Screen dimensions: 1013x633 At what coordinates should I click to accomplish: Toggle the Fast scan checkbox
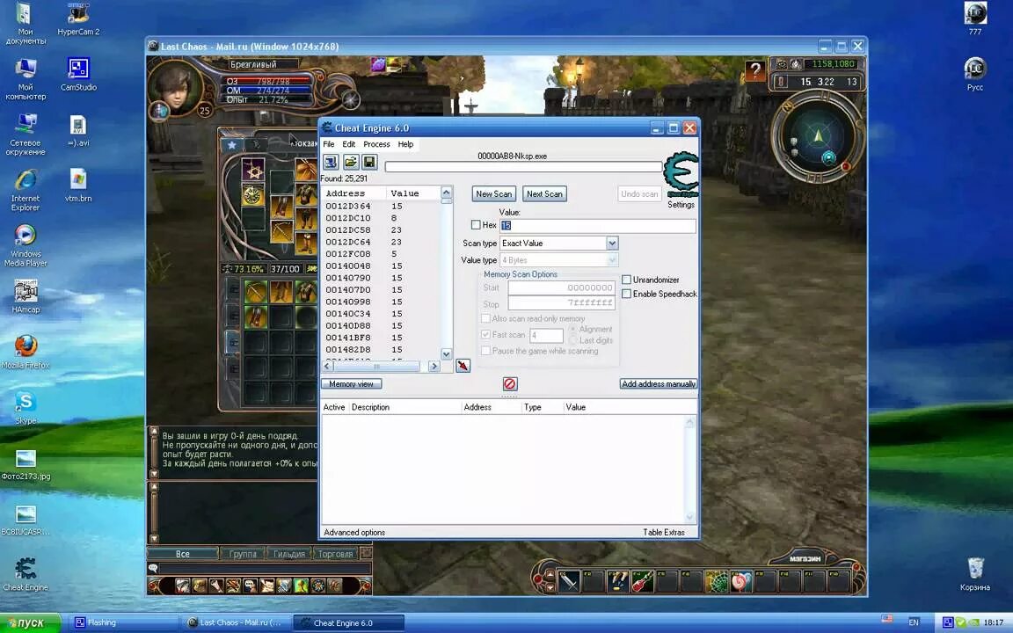coord(485,335)
